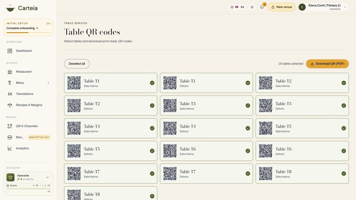Open Translations using its icon

pyautogui.click(x=10, y=94)
